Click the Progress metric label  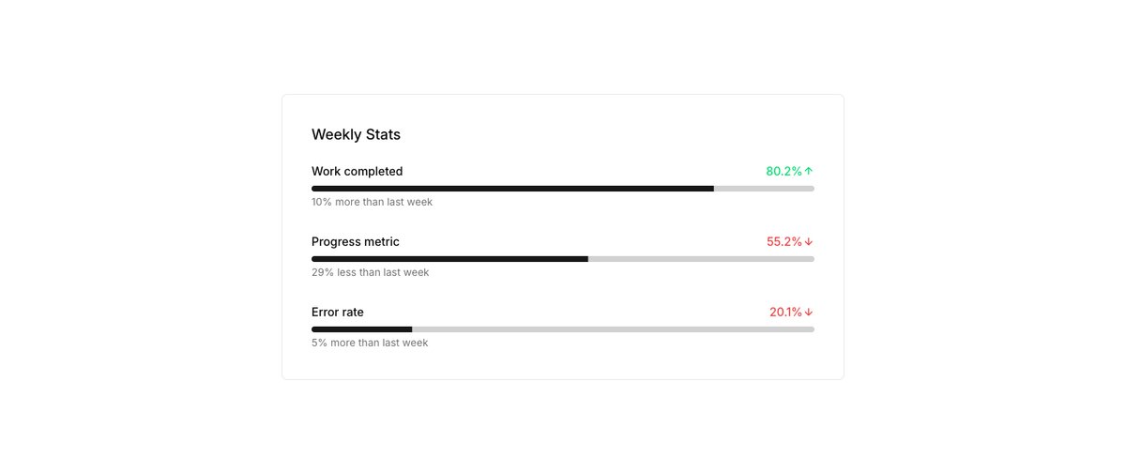tap(355, 241)
